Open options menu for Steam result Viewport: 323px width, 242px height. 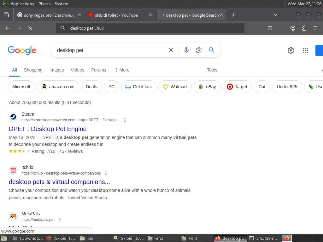pos(125,120)
